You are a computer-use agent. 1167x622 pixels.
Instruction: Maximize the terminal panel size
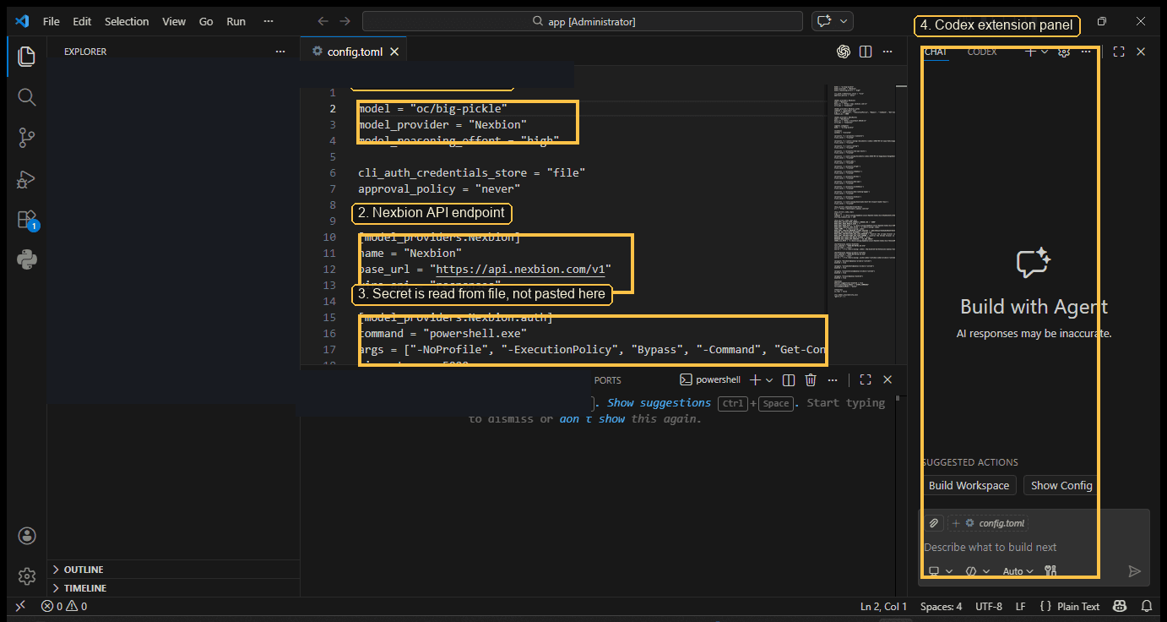[x=866, y=380]
